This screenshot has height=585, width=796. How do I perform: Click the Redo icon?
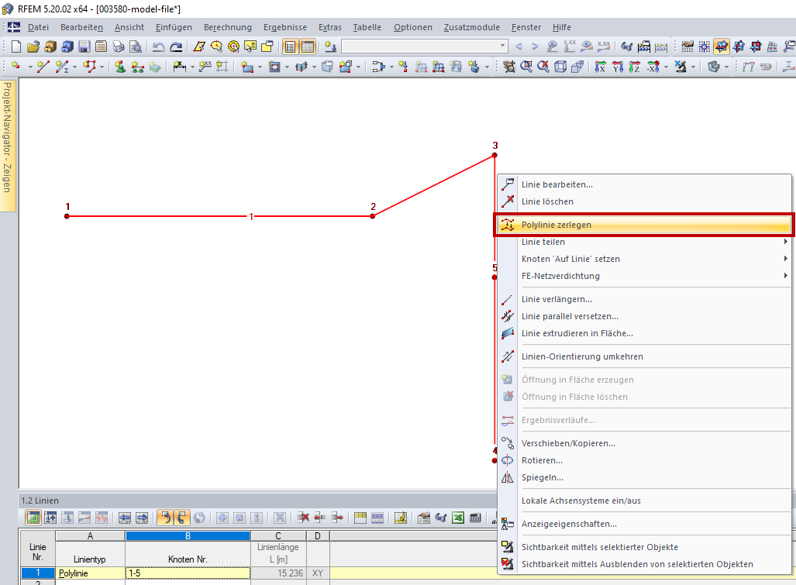tap(175, 46)
